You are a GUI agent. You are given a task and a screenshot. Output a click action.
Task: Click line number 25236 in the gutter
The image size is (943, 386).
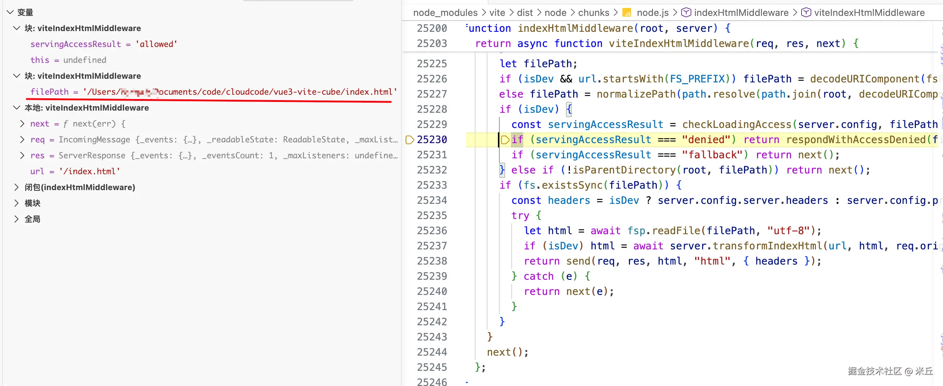432,231
